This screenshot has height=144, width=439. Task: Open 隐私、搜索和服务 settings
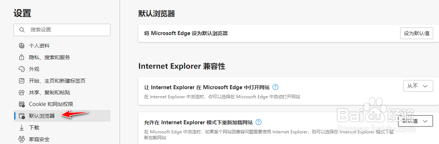[62, 57]
